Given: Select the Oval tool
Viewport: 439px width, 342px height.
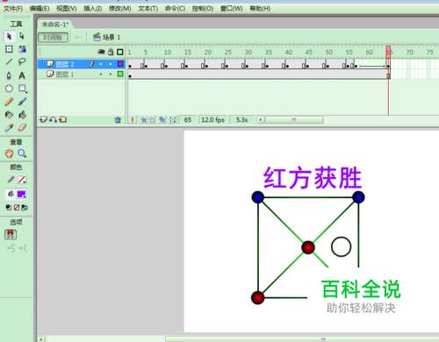Looking at the screenshot, I should pyautogui.click(x=9, y=89).
